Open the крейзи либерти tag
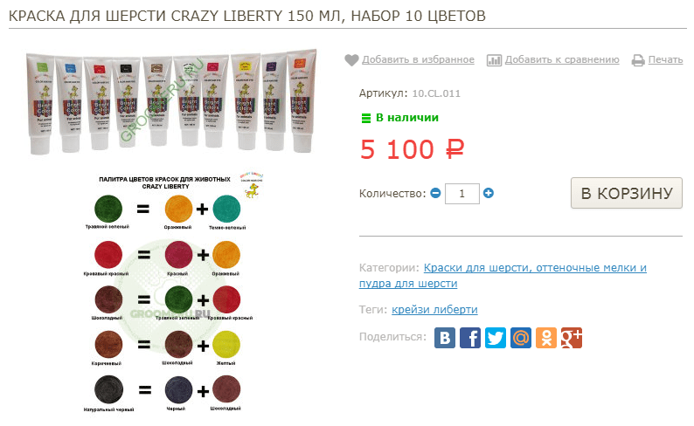This screenshot has height=426, width=694. click(434, 309)
